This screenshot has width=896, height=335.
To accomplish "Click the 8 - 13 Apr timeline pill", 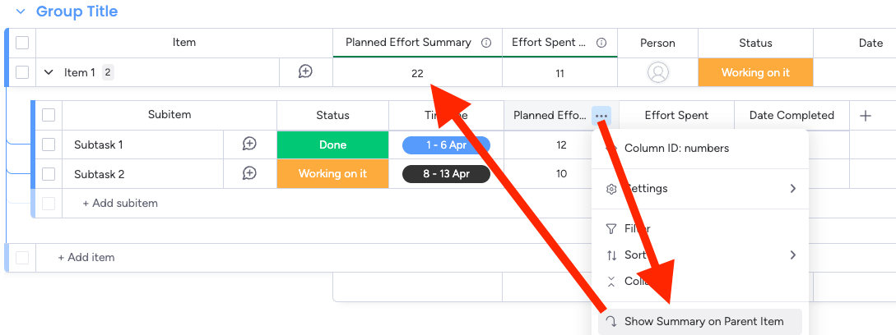I will tap(446, 174).
